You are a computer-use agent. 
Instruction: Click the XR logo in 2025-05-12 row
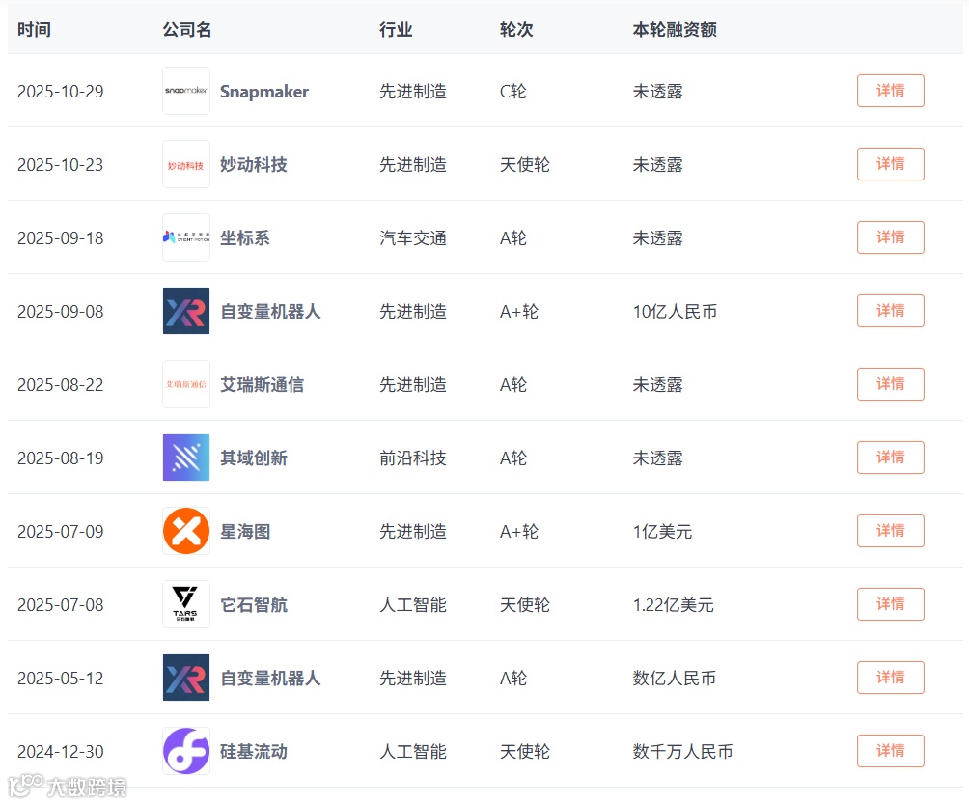(x=186, y=678)
